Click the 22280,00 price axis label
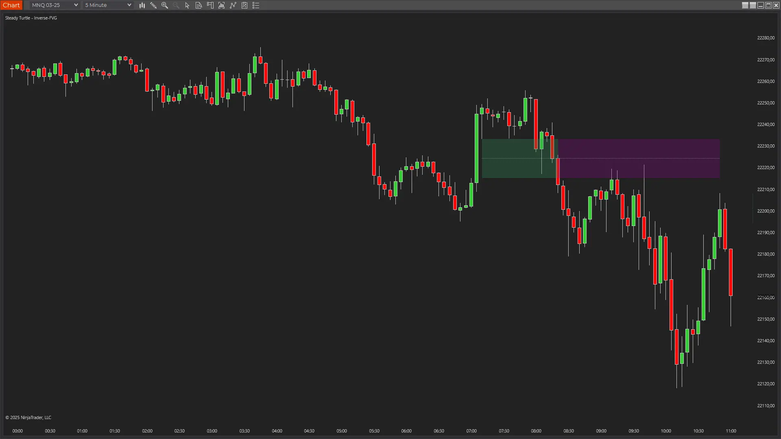The height and width of the screenshot is (439, 781). click(x=766, y=38)
